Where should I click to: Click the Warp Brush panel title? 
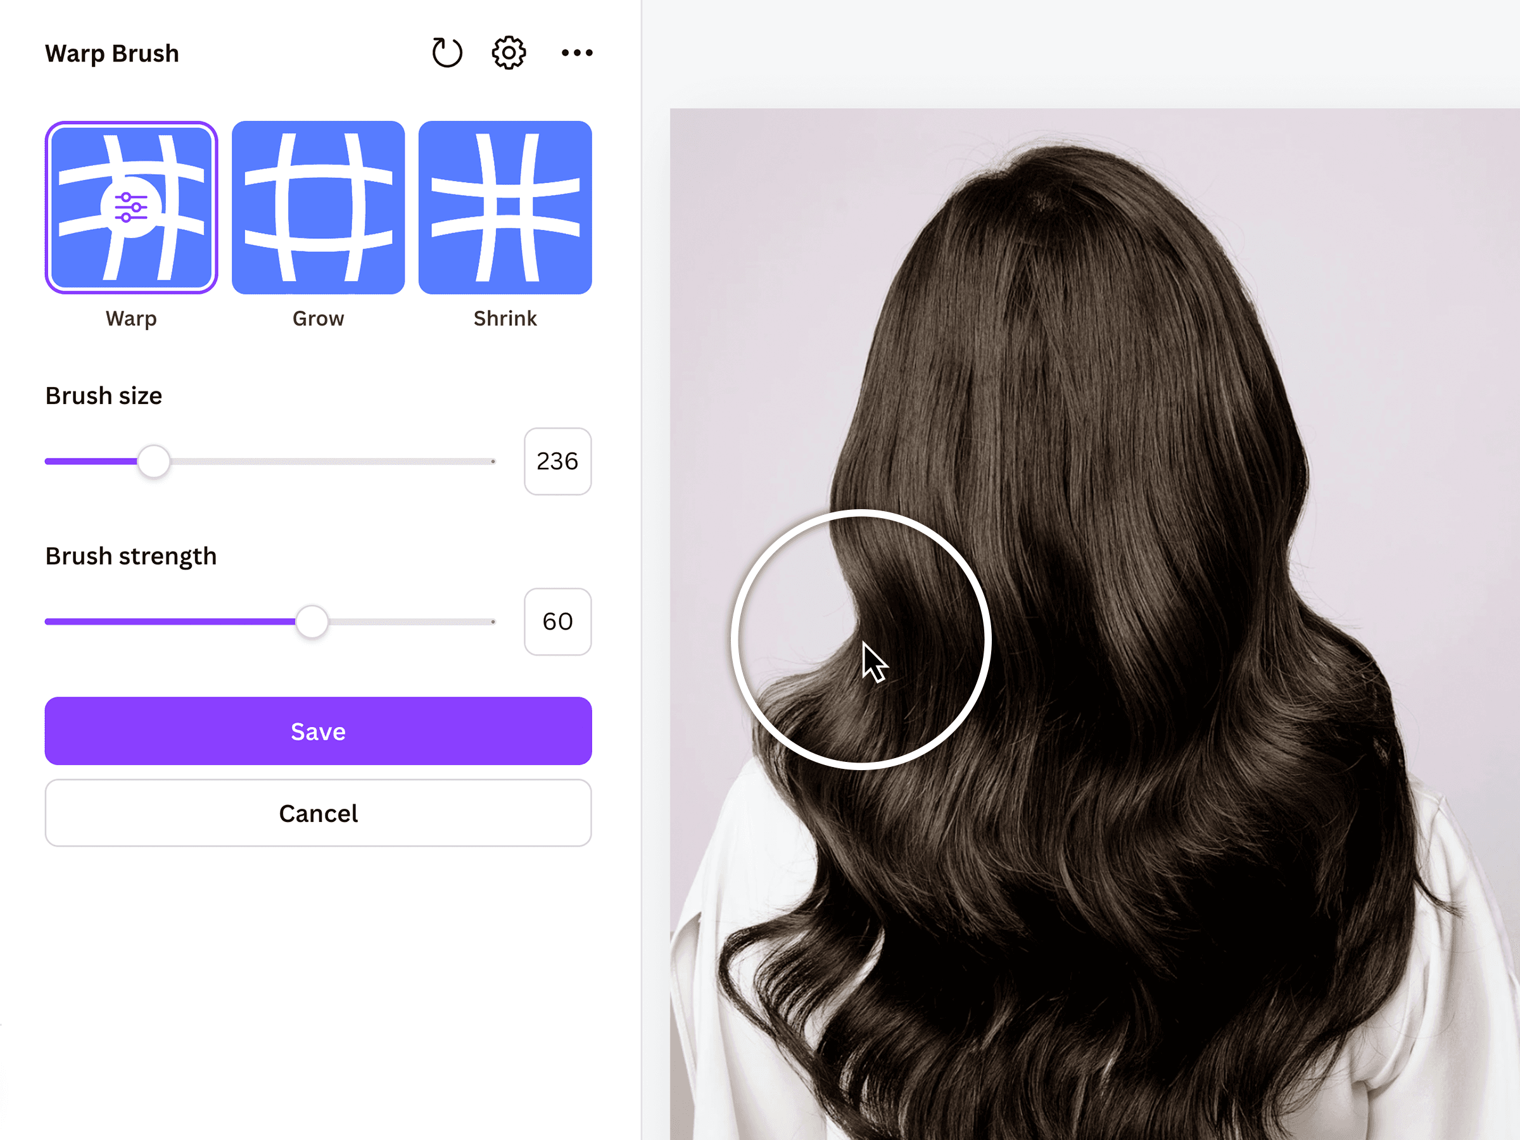tap(112, 54)
